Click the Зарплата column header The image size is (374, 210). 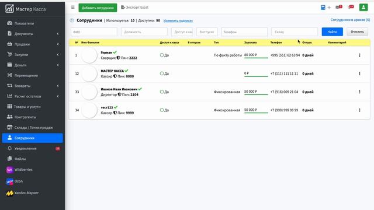click(251, 43)
